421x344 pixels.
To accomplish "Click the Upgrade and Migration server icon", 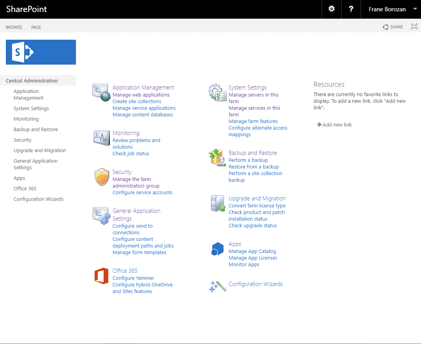I will 218,203.
